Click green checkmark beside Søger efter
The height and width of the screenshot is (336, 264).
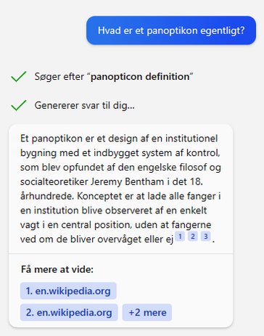(19, 77)
